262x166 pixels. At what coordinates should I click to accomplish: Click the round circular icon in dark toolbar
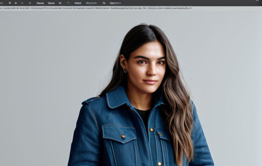pyautogui.click(x=68, y=3)
